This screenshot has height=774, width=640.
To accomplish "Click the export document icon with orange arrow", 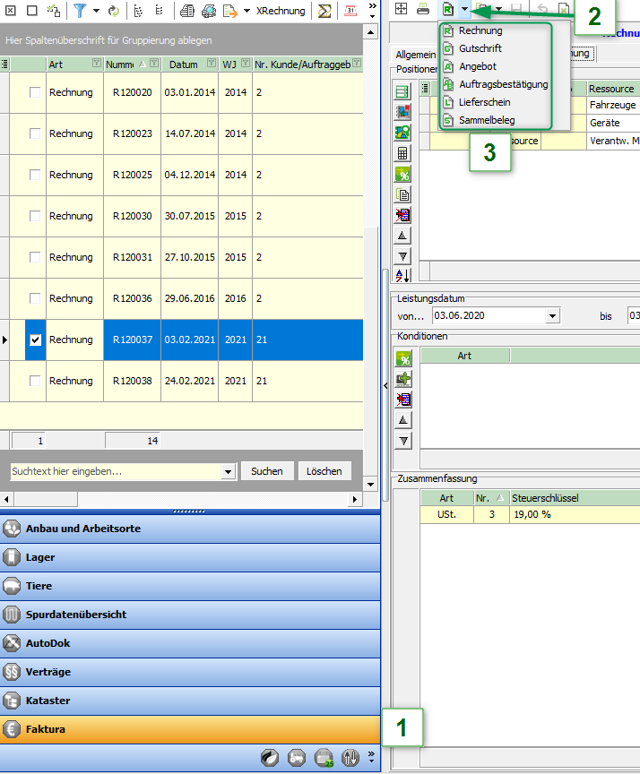I will pos(230,11).
